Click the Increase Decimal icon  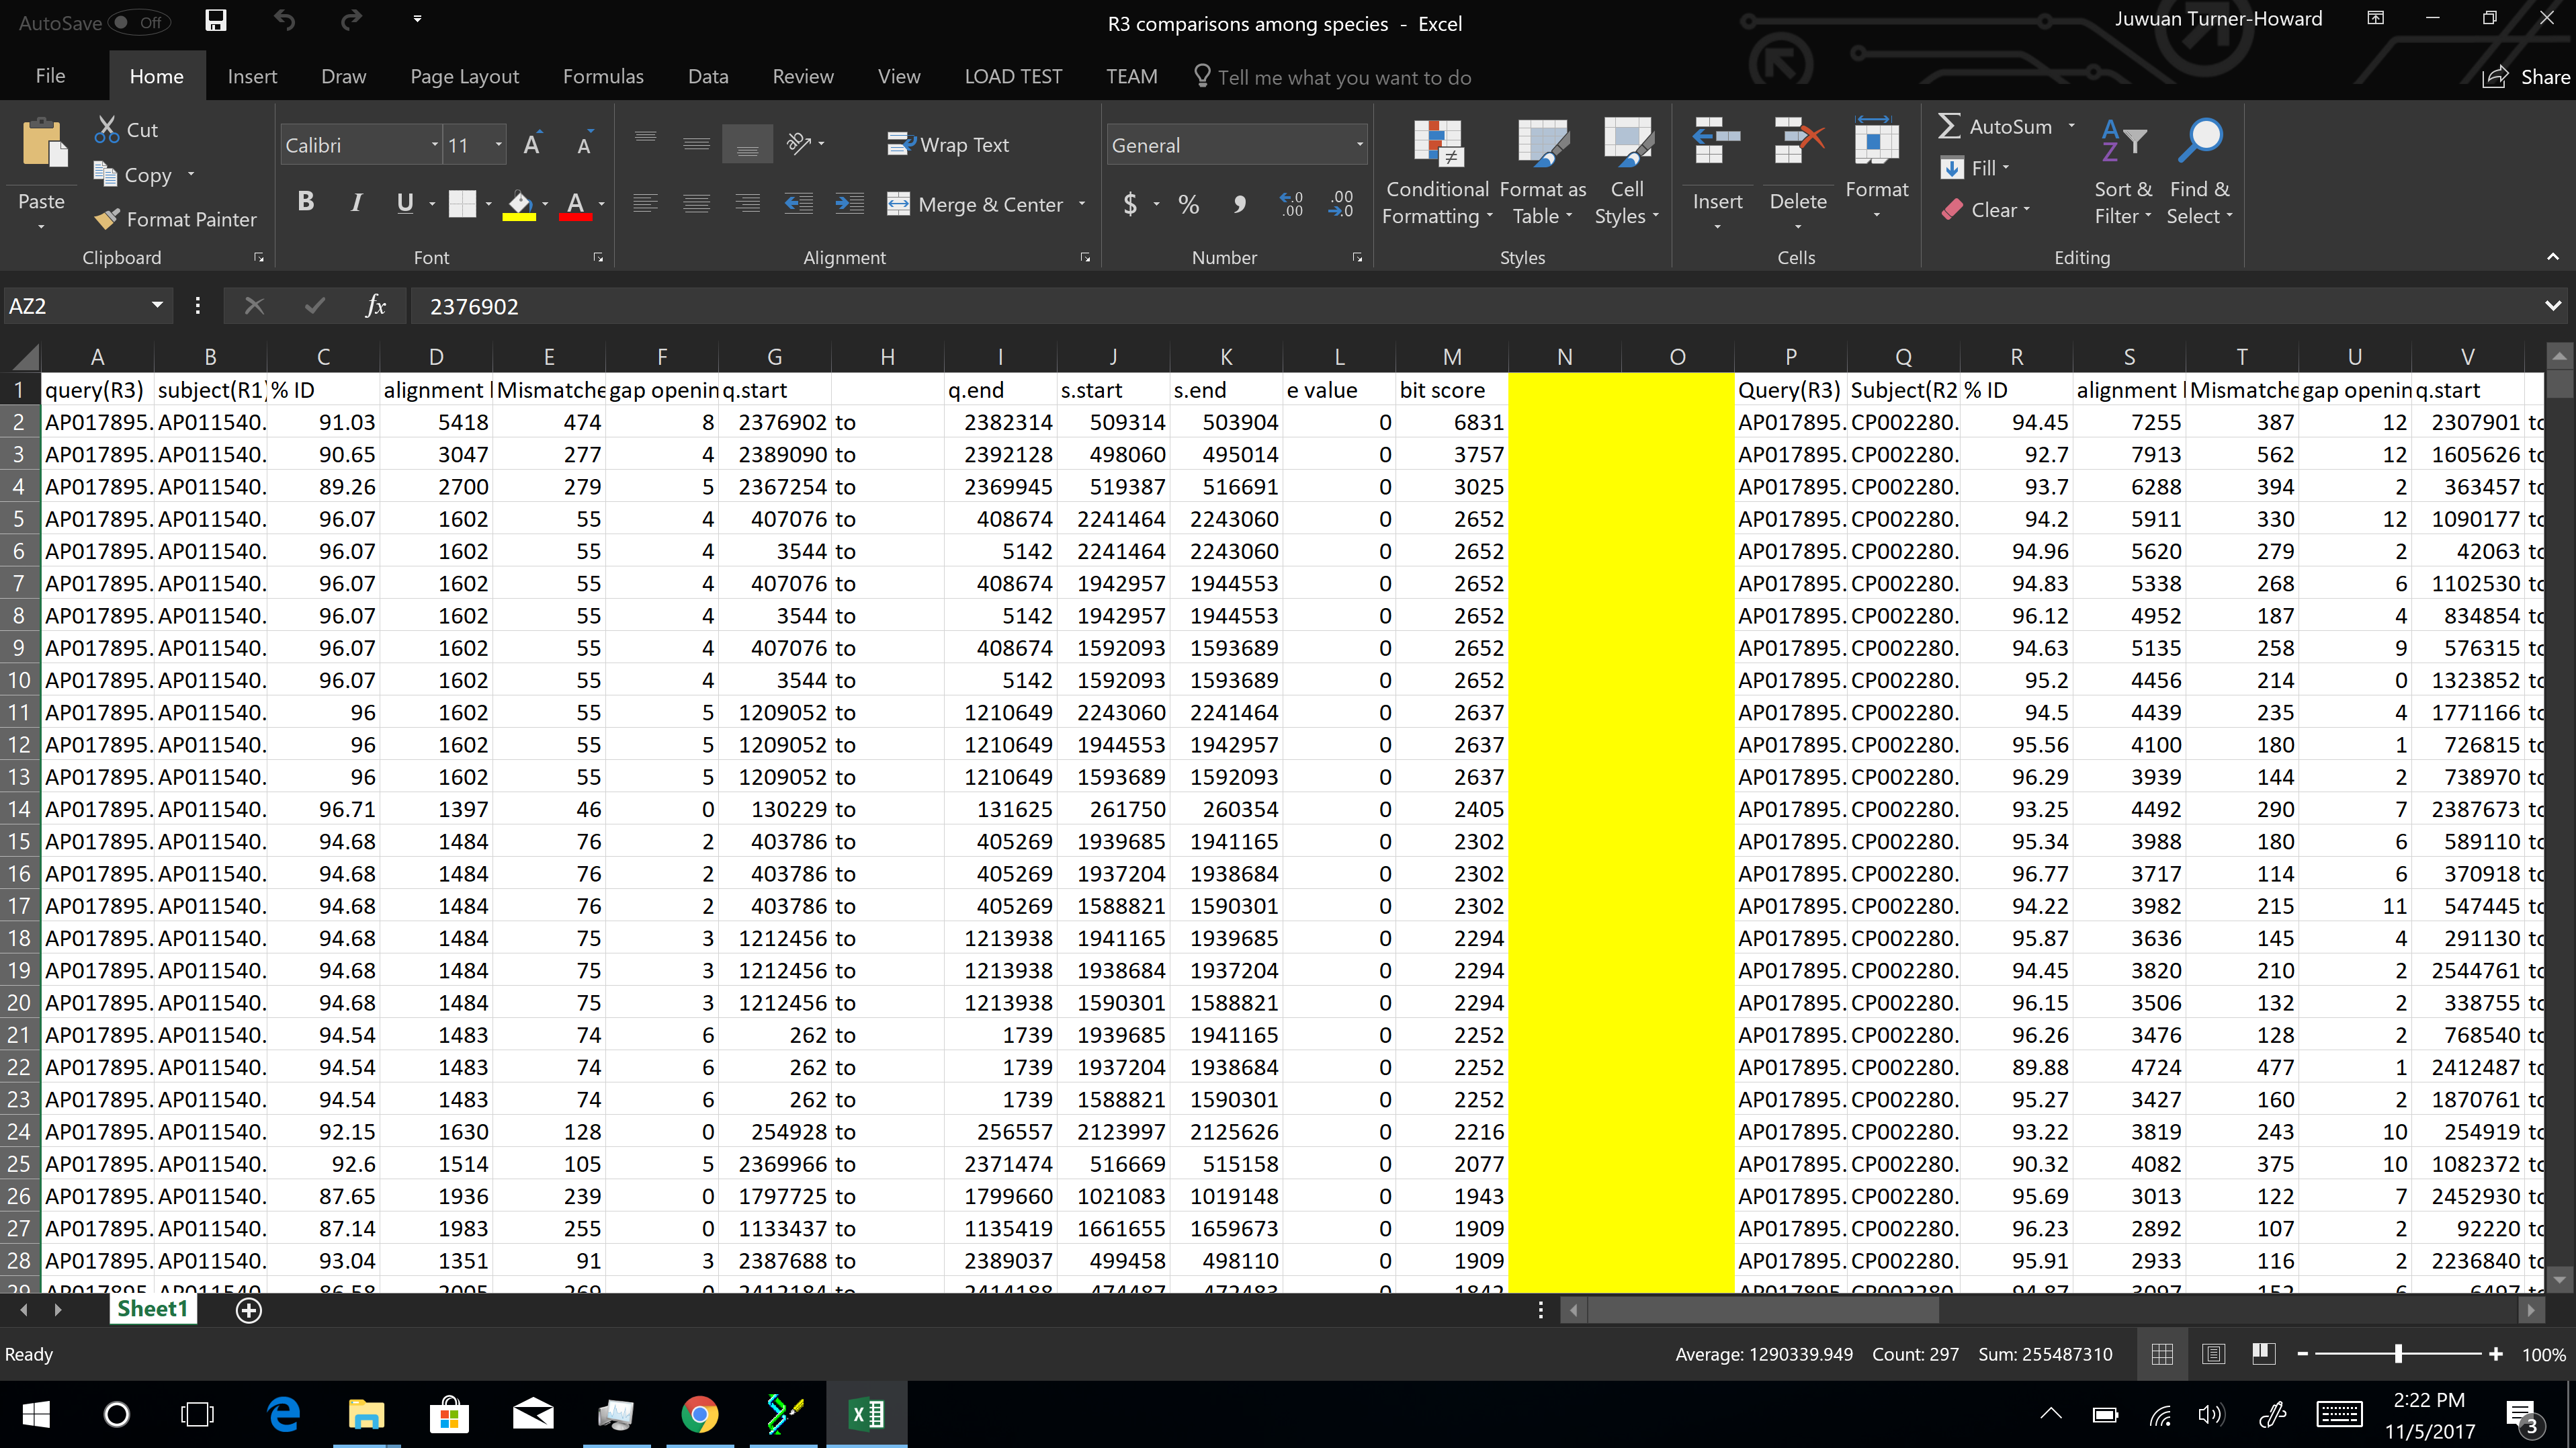(1291, 204)
